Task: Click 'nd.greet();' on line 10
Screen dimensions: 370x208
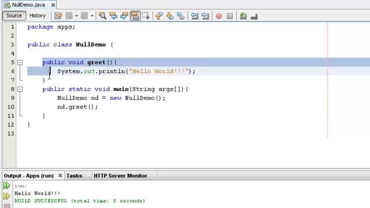Action: 77,107
